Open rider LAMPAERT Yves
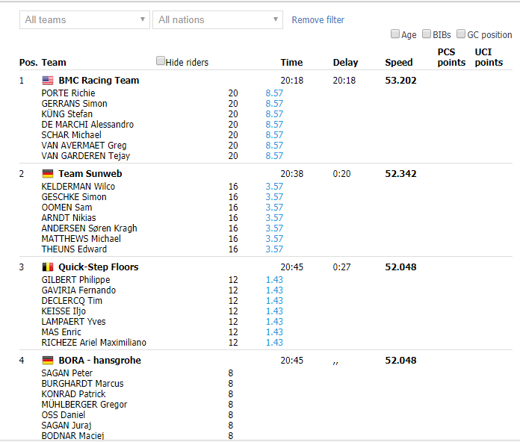 (74, 322)
